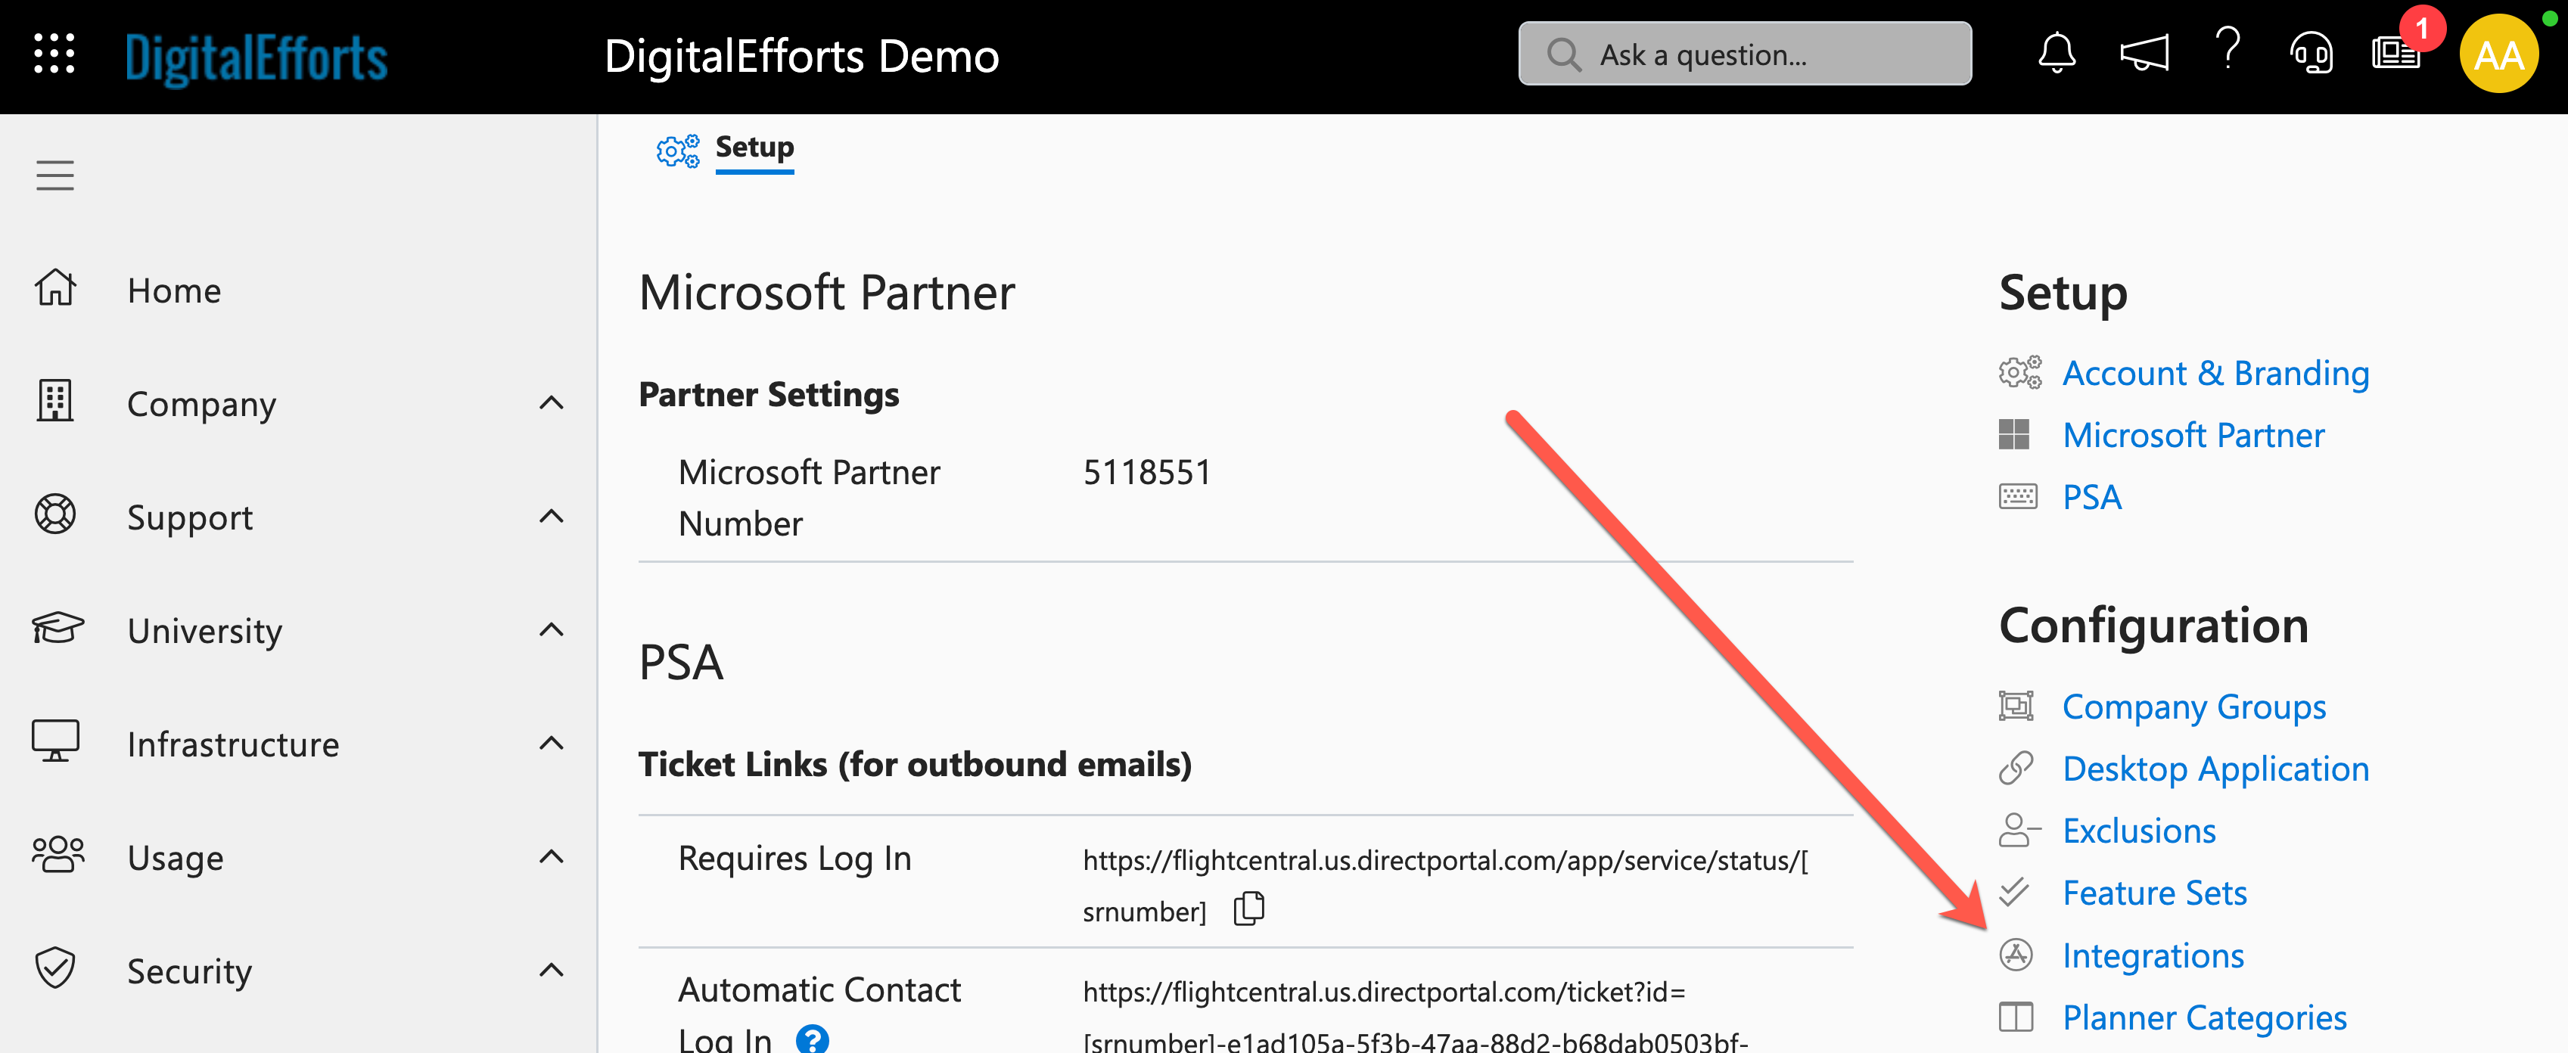Collapse the Infrastructure menu chevron
2568x1053 pixels.
(552, 743)
